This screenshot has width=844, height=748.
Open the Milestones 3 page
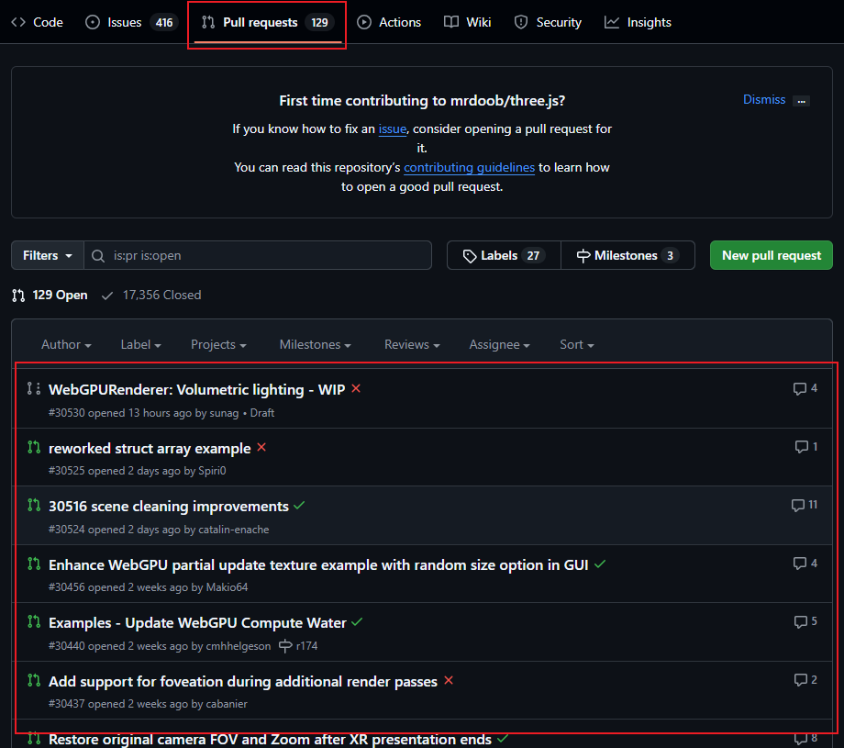[627, 255]
